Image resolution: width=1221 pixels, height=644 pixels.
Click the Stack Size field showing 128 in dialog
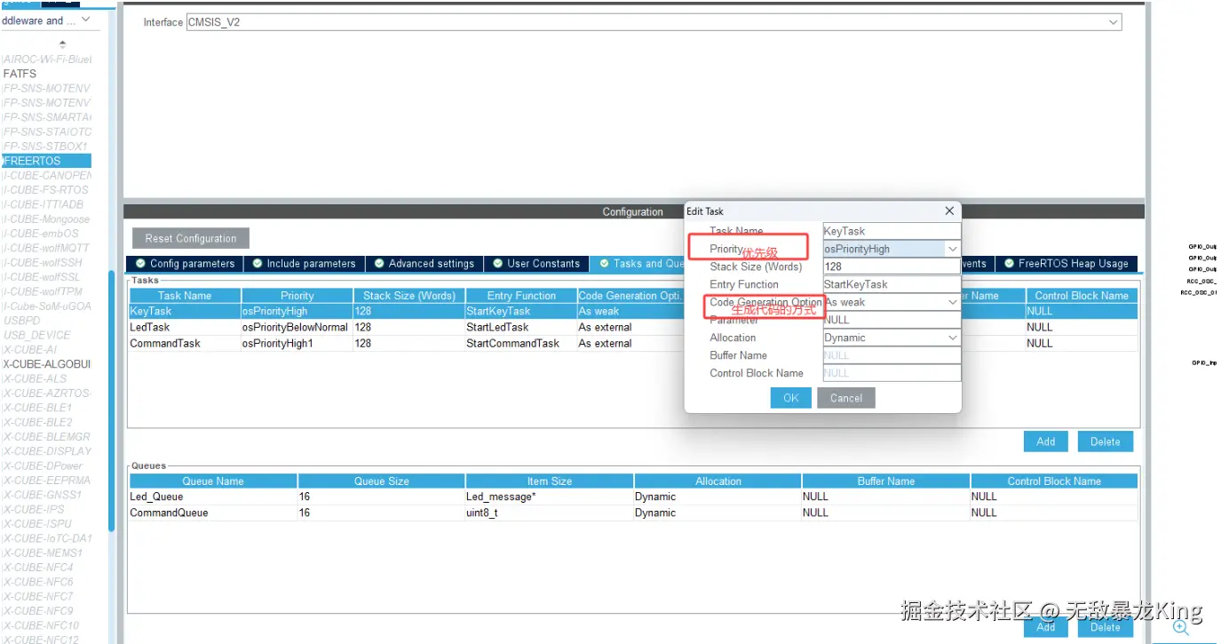coord(892,266)
